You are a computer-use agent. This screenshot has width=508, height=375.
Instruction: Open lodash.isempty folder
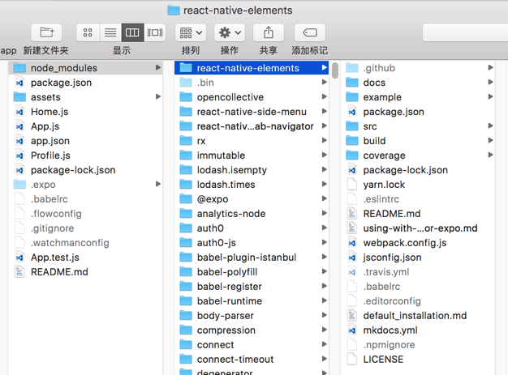pyautogui.click(x=252, y=170)
